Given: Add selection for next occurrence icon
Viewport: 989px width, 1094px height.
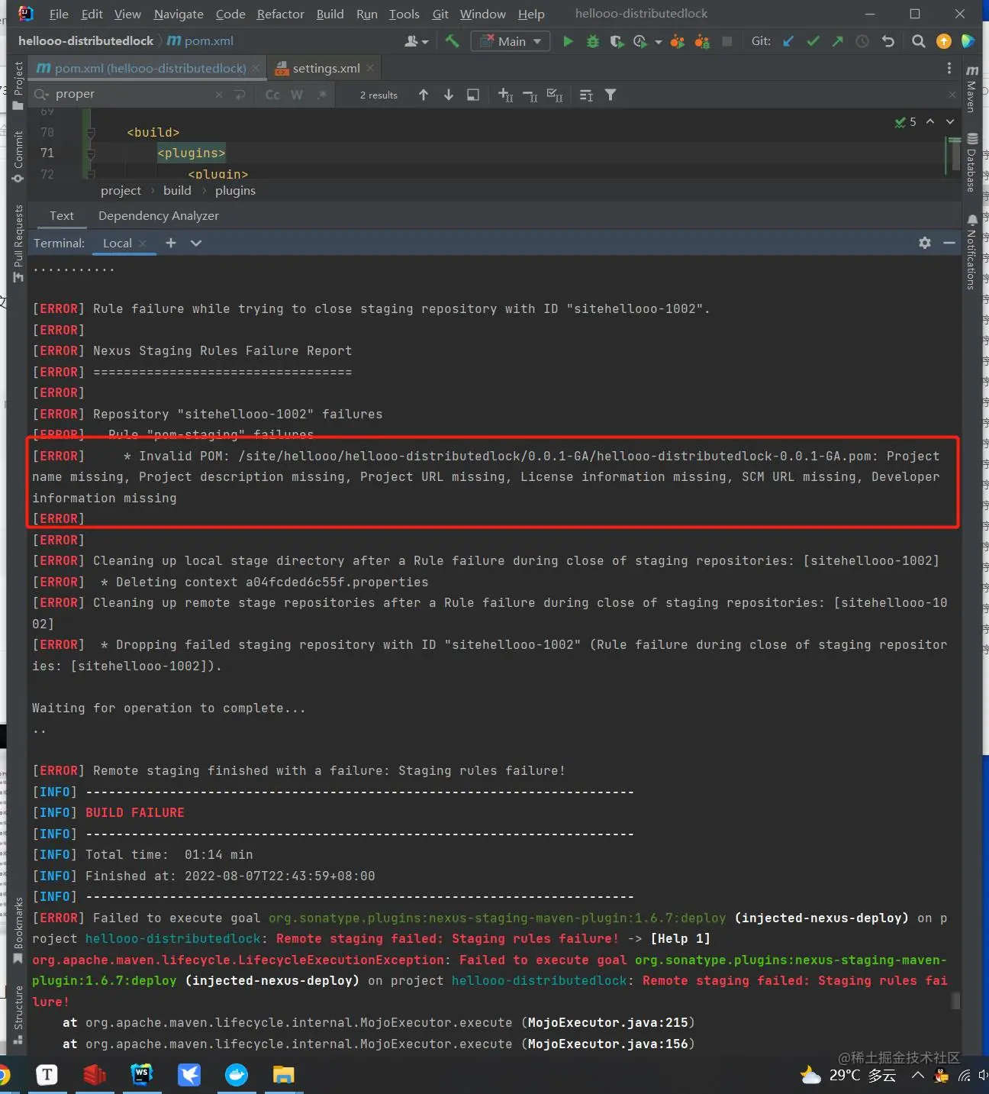Looking at the screenshot, I should pyautogui.click(x=505, y=95).
